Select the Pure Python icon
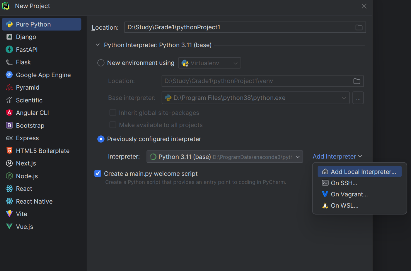 click(x=9, y=24)
